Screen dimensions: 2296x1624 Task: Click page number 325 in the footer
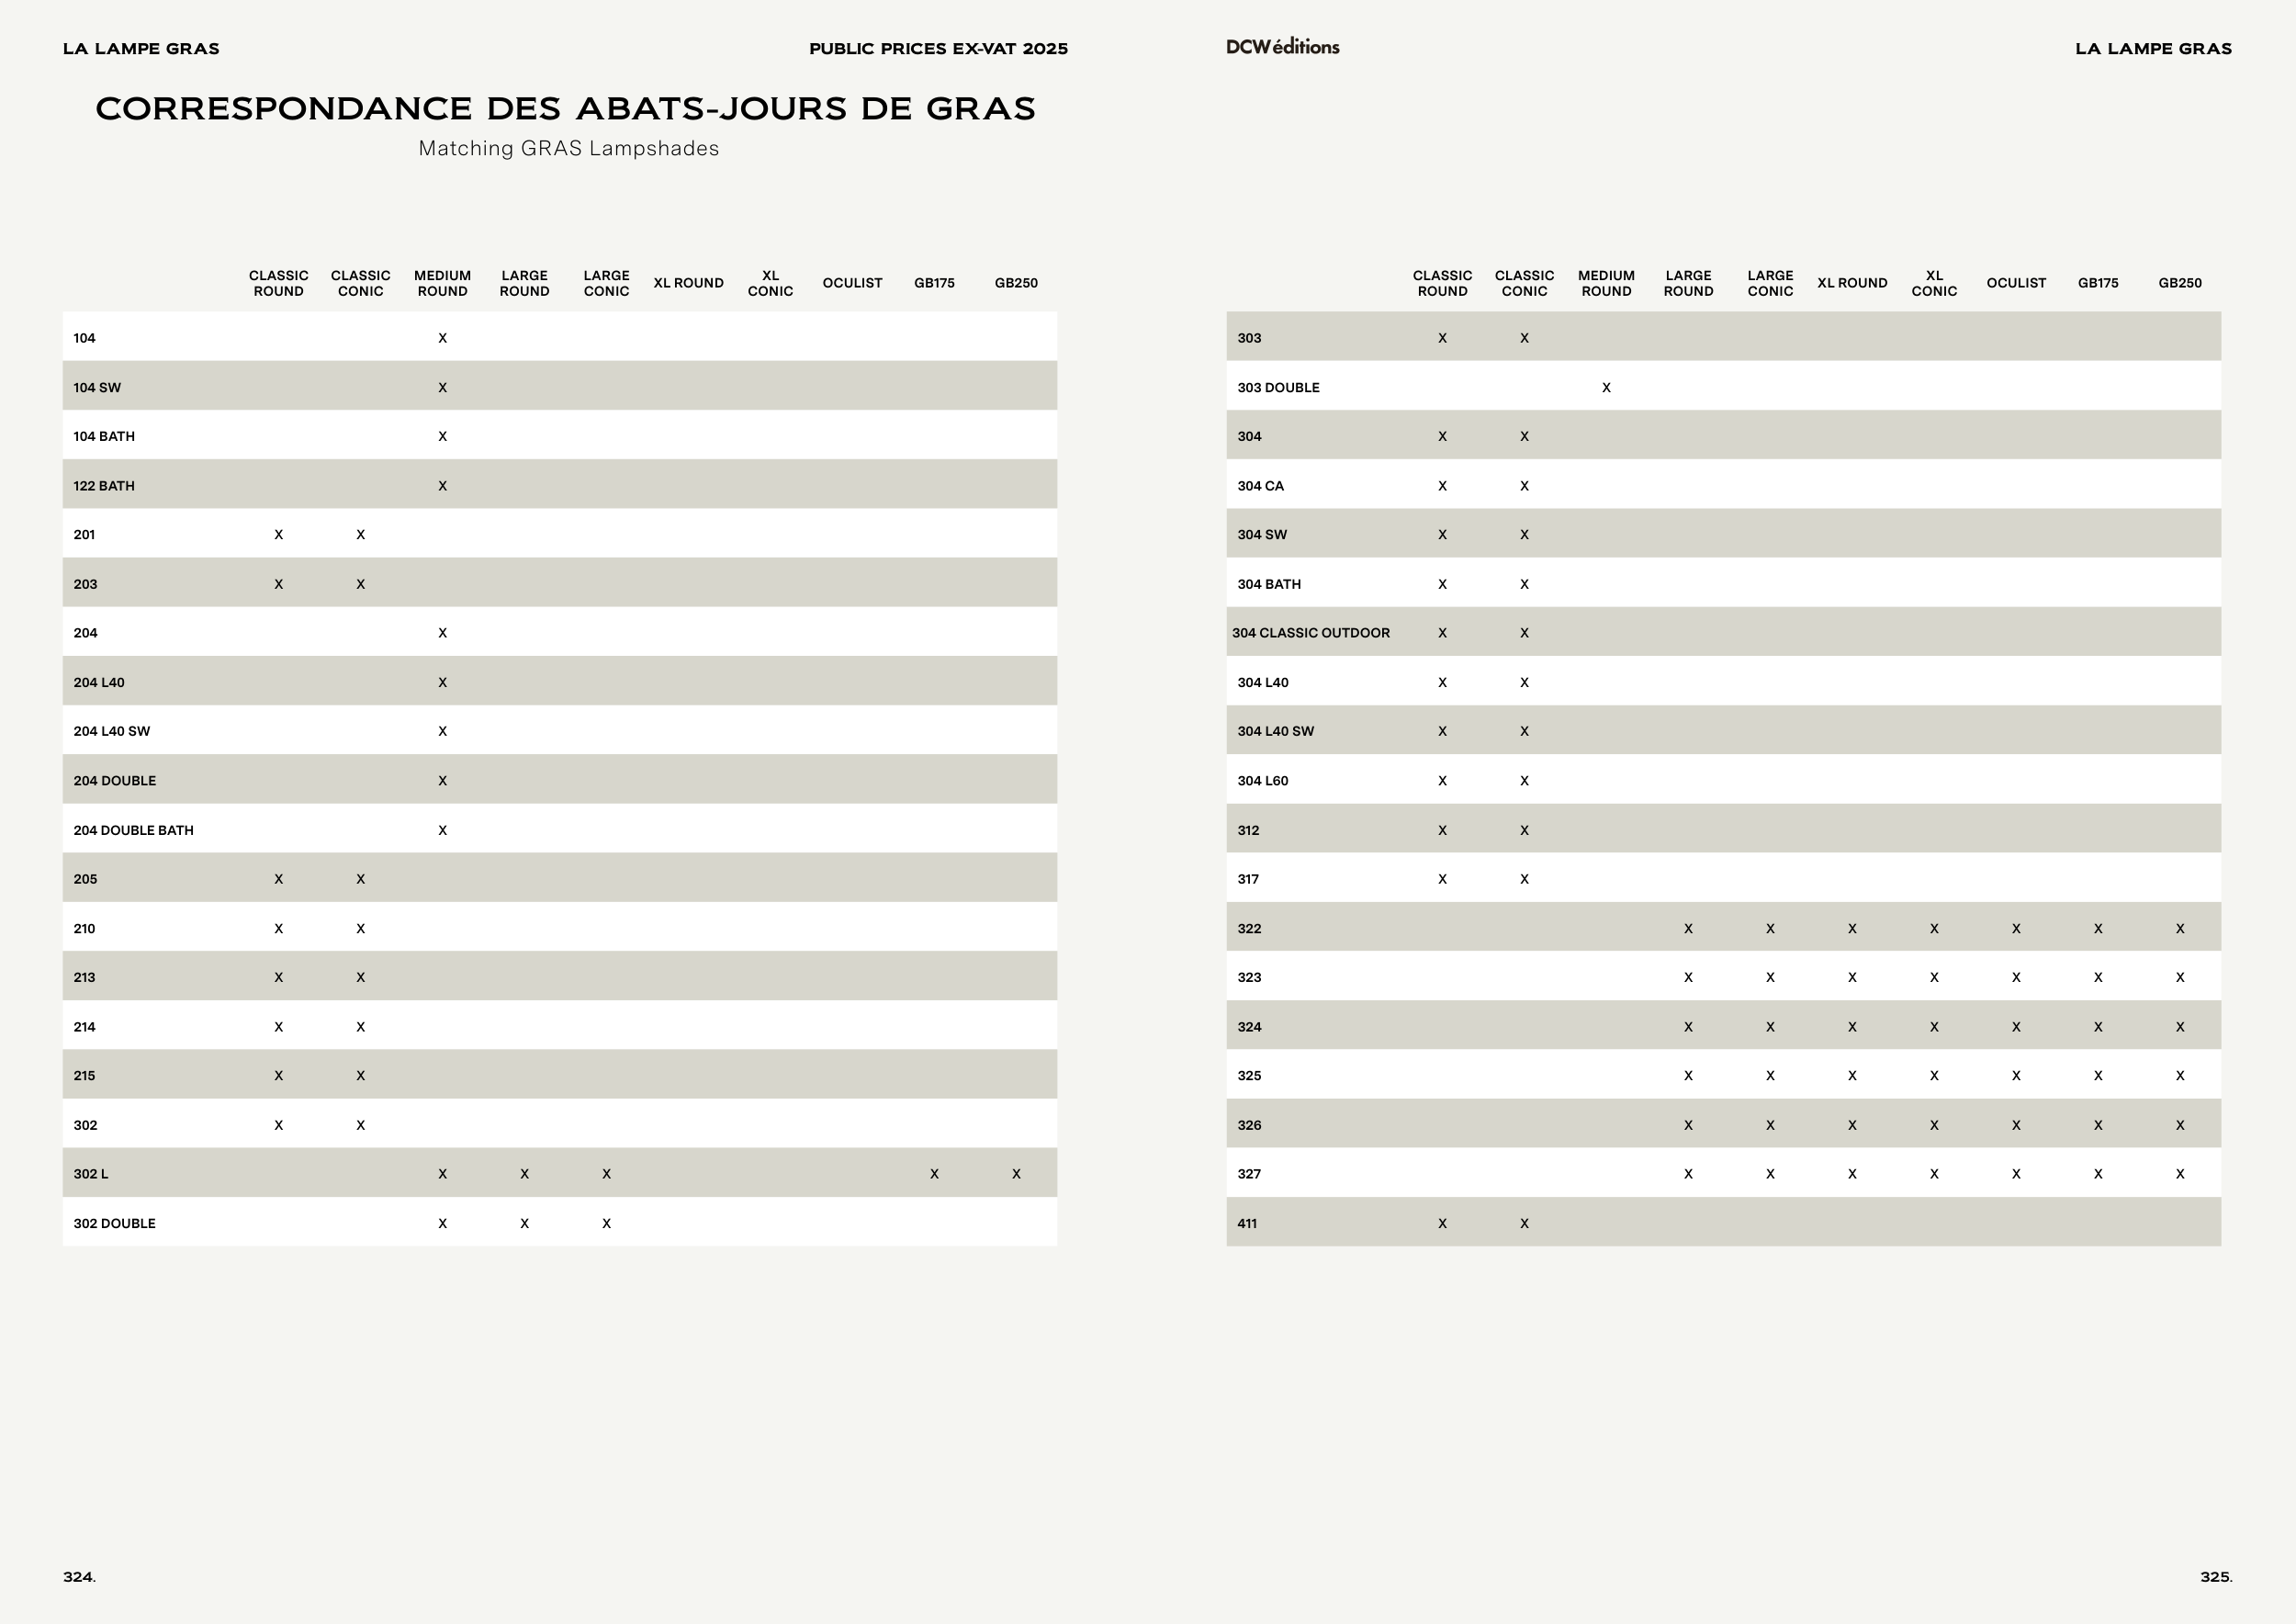click(x=2215, y=1577)
